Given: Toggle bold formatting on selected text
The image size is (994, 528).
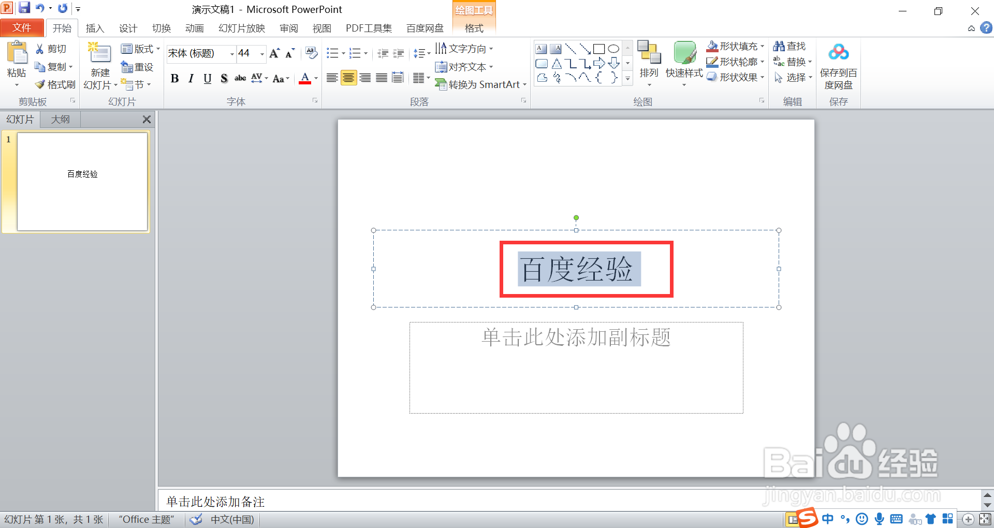Looking at the screenshot, I should coord(174,78).
